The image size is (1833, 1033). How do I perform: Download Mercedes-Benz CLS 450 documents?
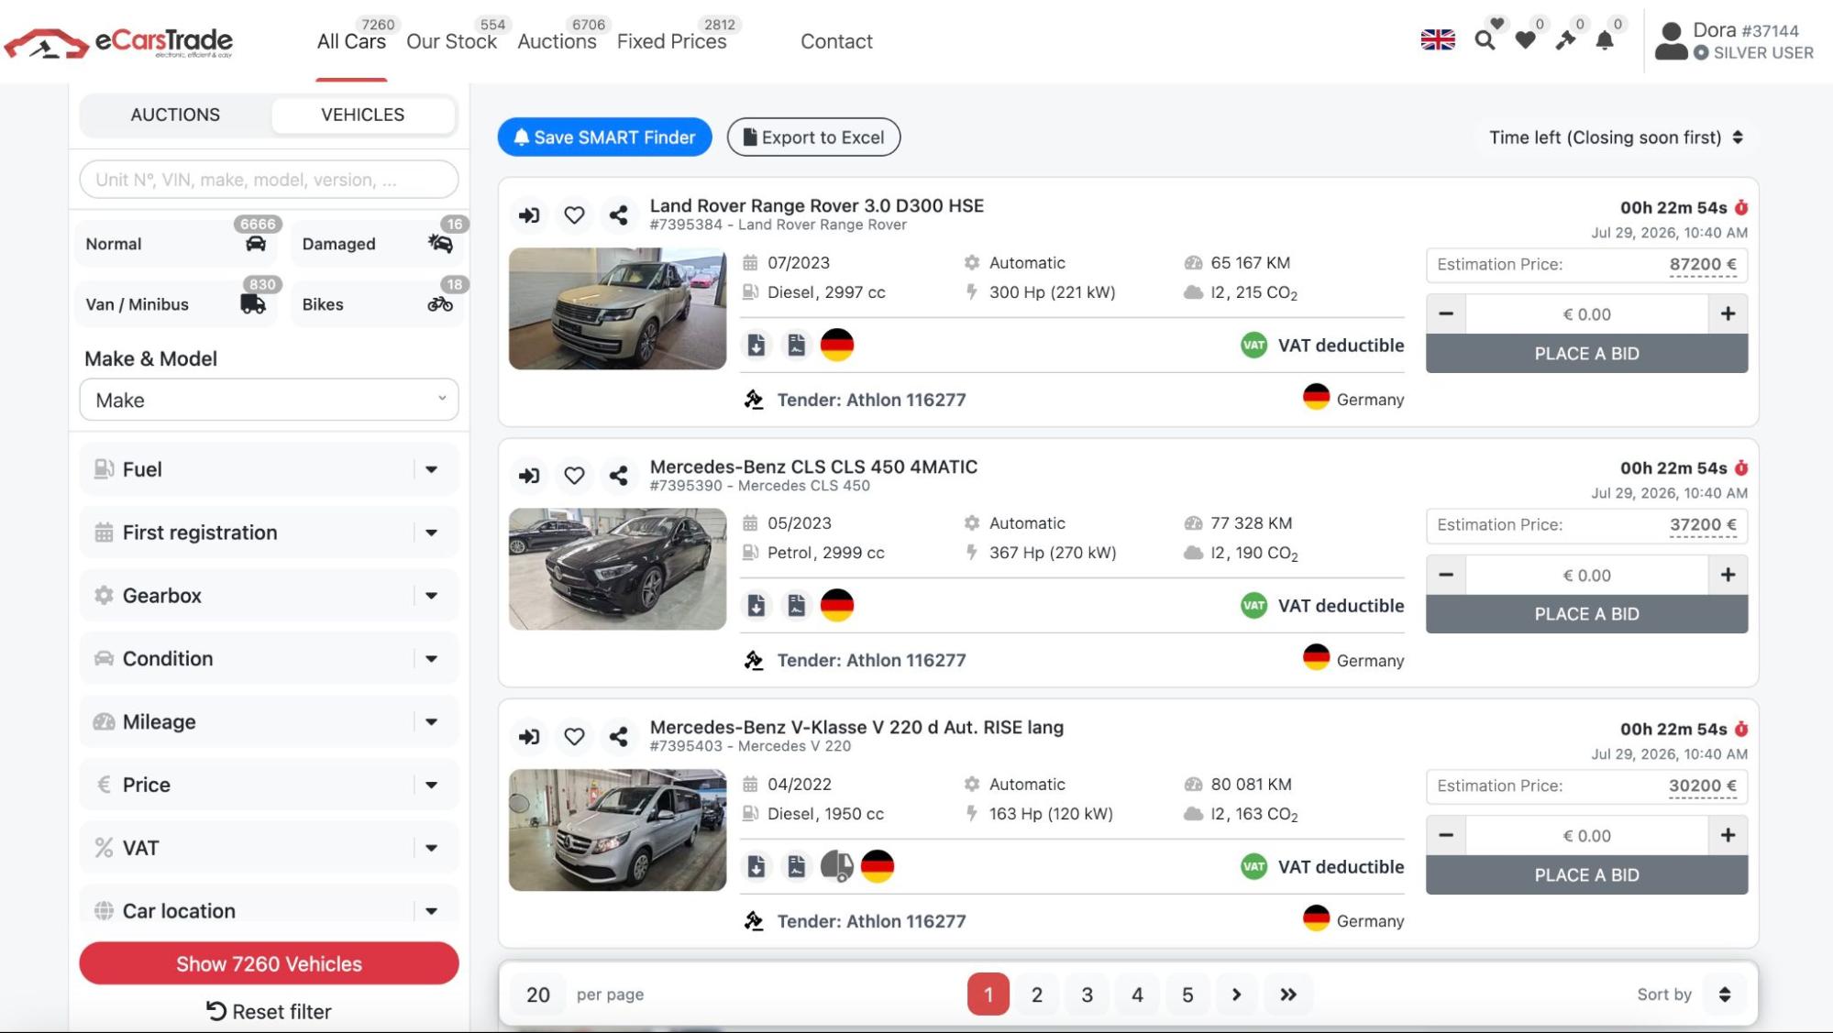(756, 606)
